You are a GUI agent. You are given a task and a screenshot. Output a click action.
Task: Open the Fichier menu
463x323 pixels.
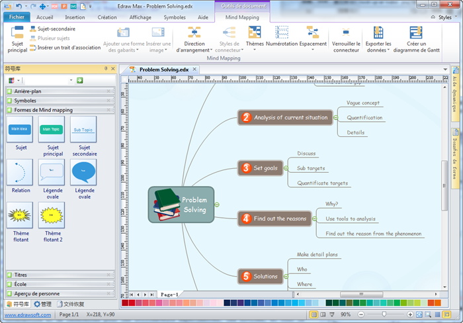click(x=17, y=18)
